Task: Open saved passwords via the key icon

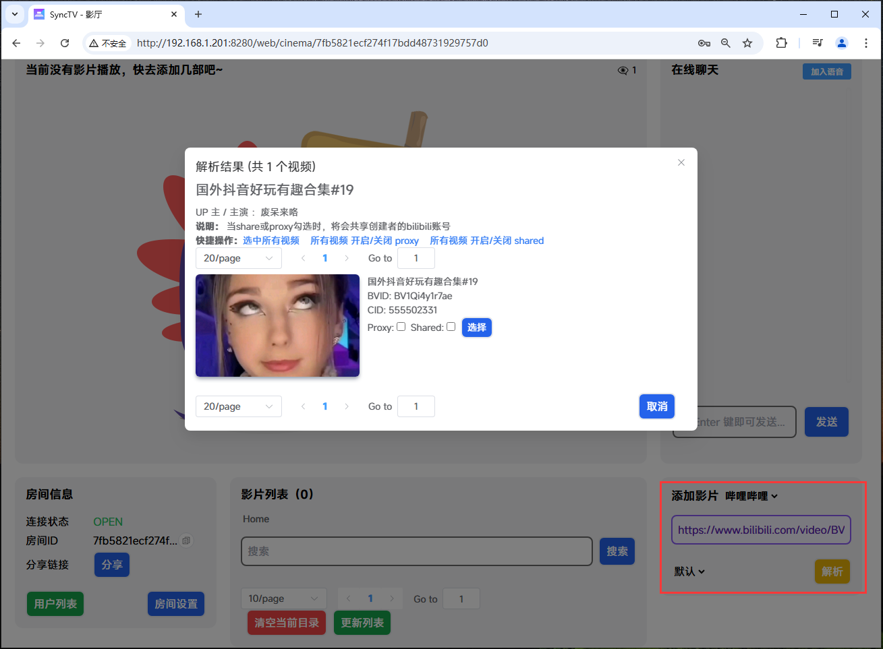Action: point(704,42)
